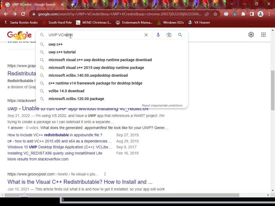Select 'visual c++ 2015 uwp' suggestion

[112, 68]
